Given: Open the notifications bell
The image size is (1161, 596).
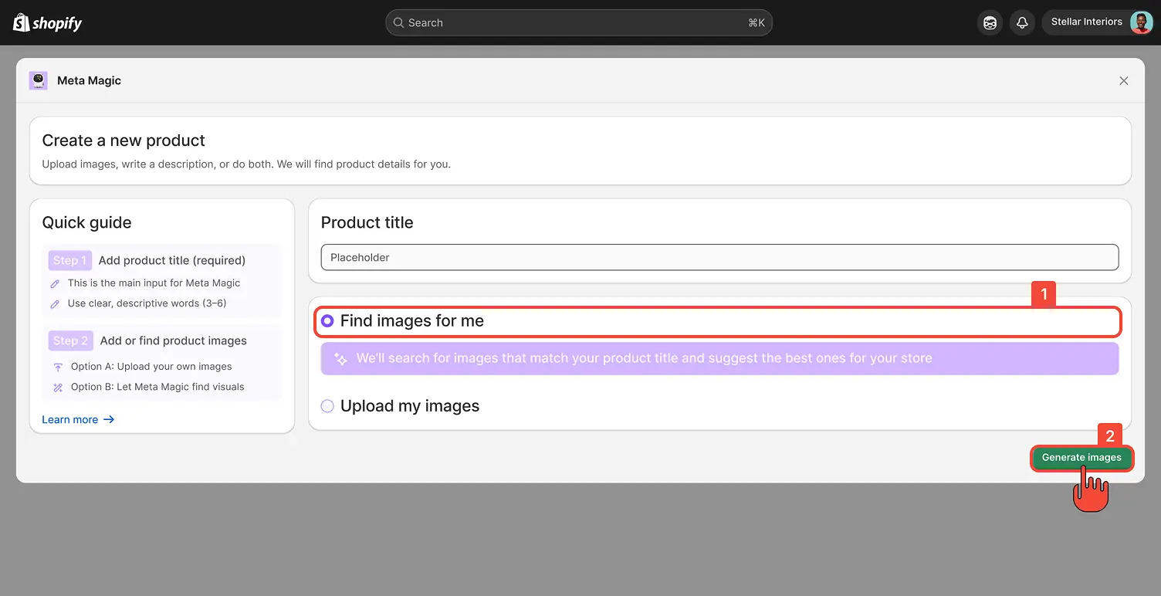Looking at the screenshot, I should (x=1022, y=22).
